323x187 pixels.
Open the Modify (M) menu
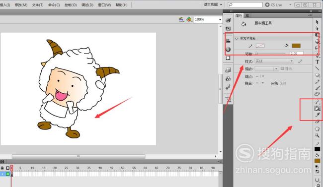click(21, 5)
